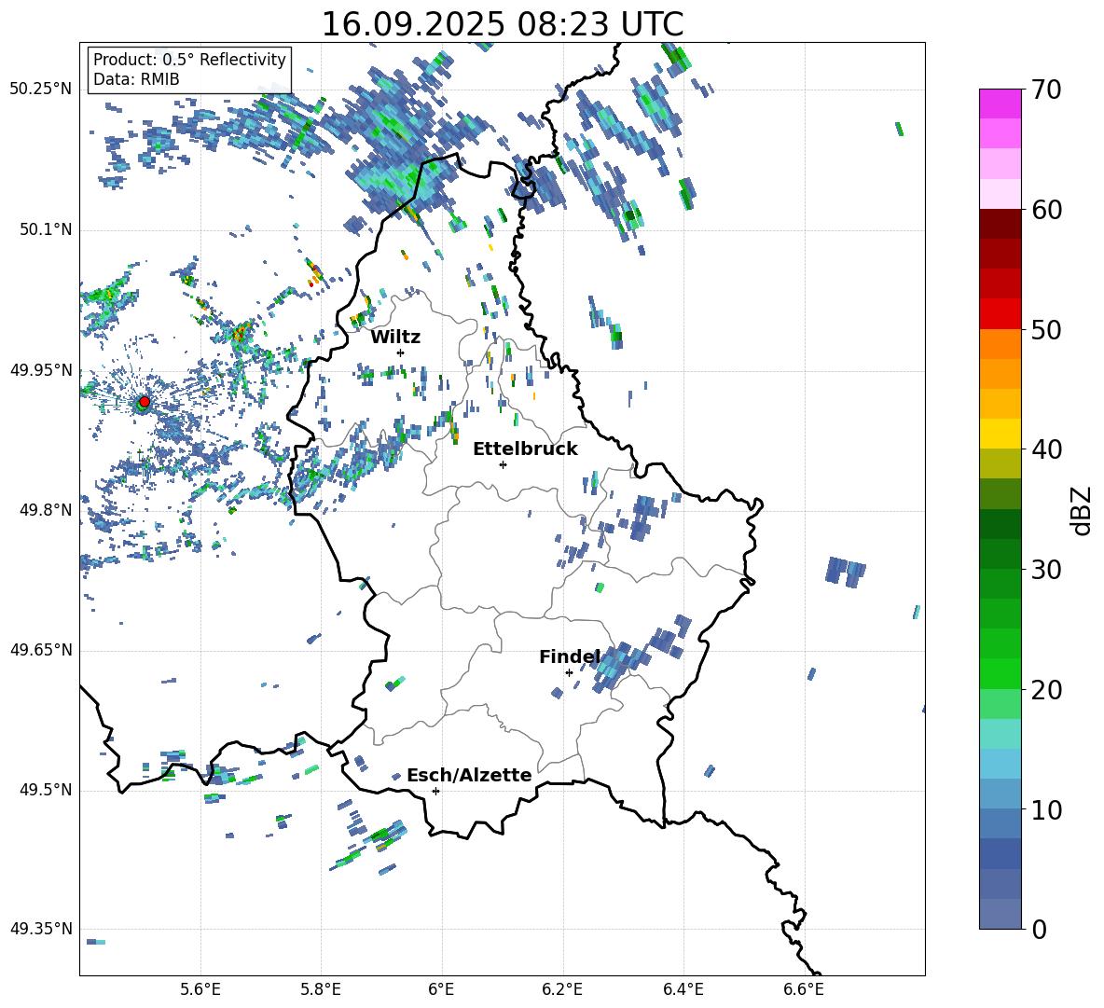Click the Ettelbruck city label
The image size is (1104, 1008).
[525, 449]
